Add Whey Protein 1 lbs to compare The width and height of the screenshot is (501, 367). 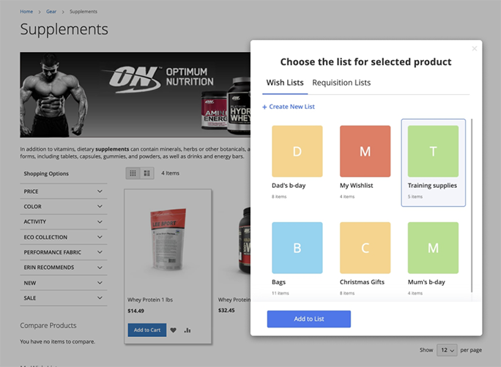point(188,330)
